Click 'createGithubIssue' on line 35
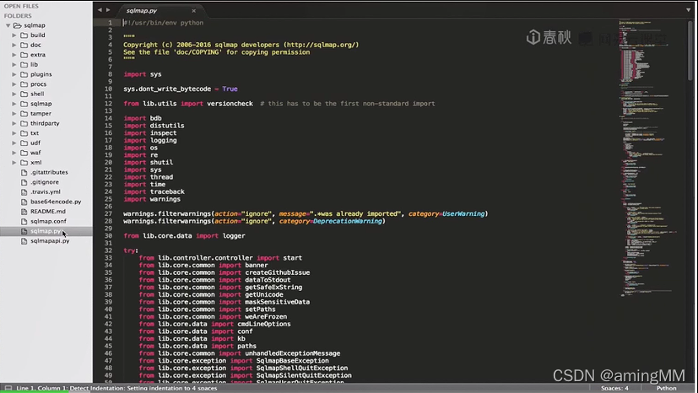The image size is (698, 393). coord(278,272)
